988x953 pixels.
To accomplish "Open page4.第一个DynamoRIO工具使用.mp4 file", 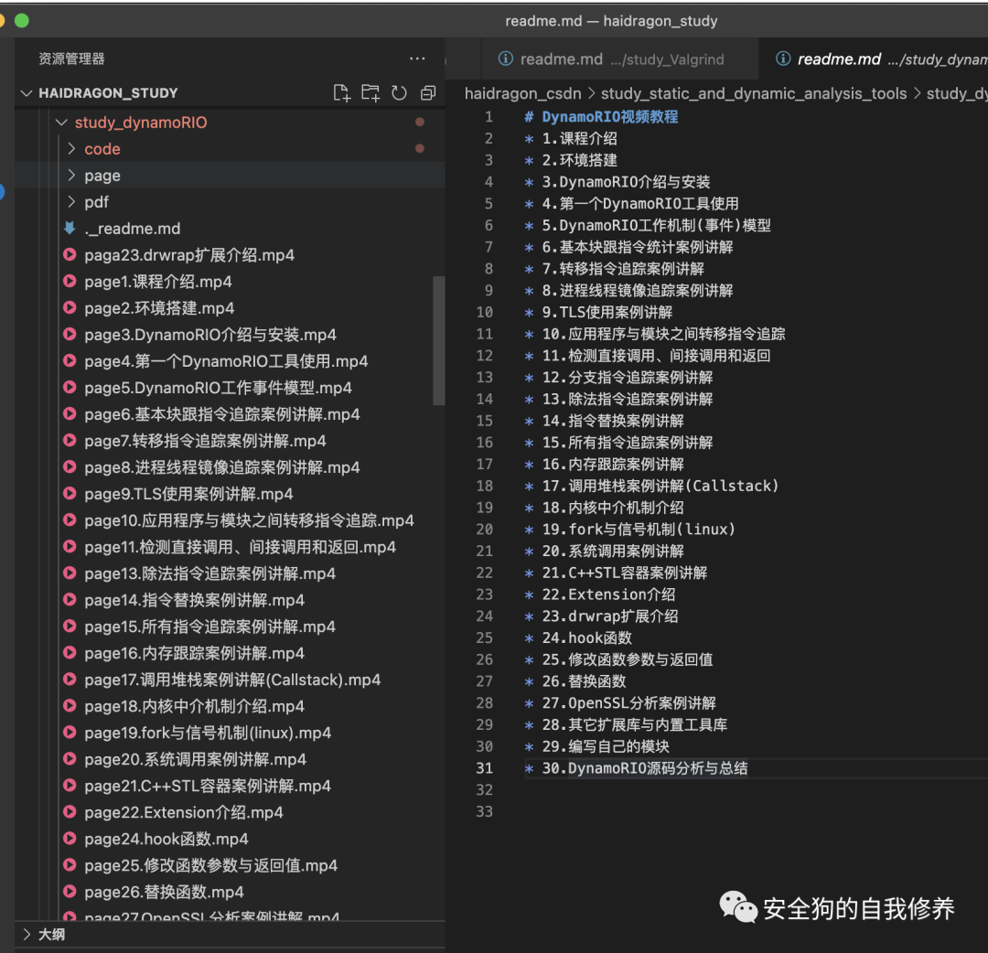I will 226,361.
